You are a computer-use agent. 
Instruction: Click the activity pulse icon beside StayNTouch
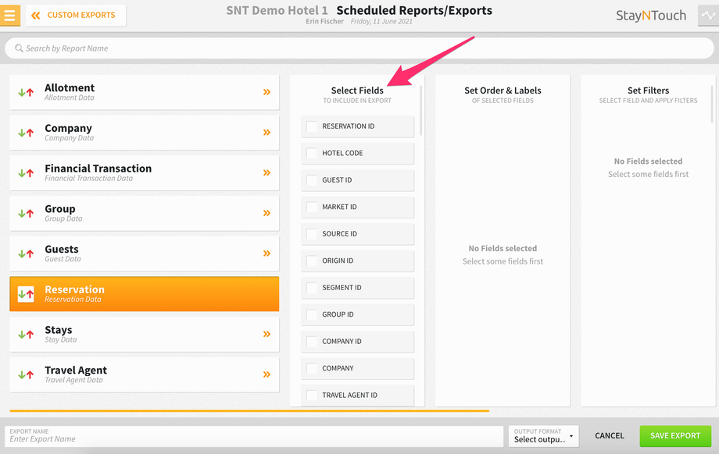(709, 15)
